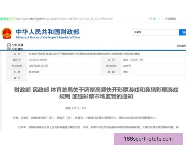Click the mof.gov.cn URL address field
Screen dimensions: 186x148
[63, 18]
